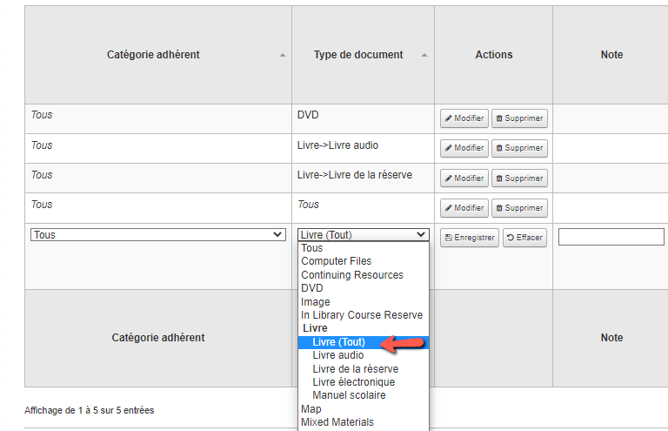Remove the Livre audio rule
The image size is (668, 431).
point(519,148)
